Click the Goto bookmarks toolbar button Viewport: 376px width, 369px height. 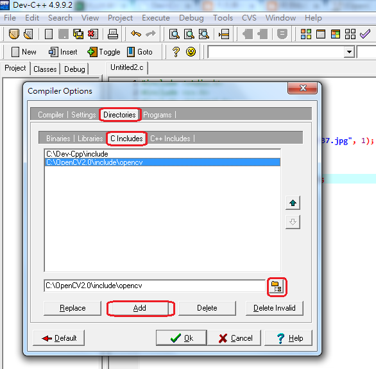140,52
